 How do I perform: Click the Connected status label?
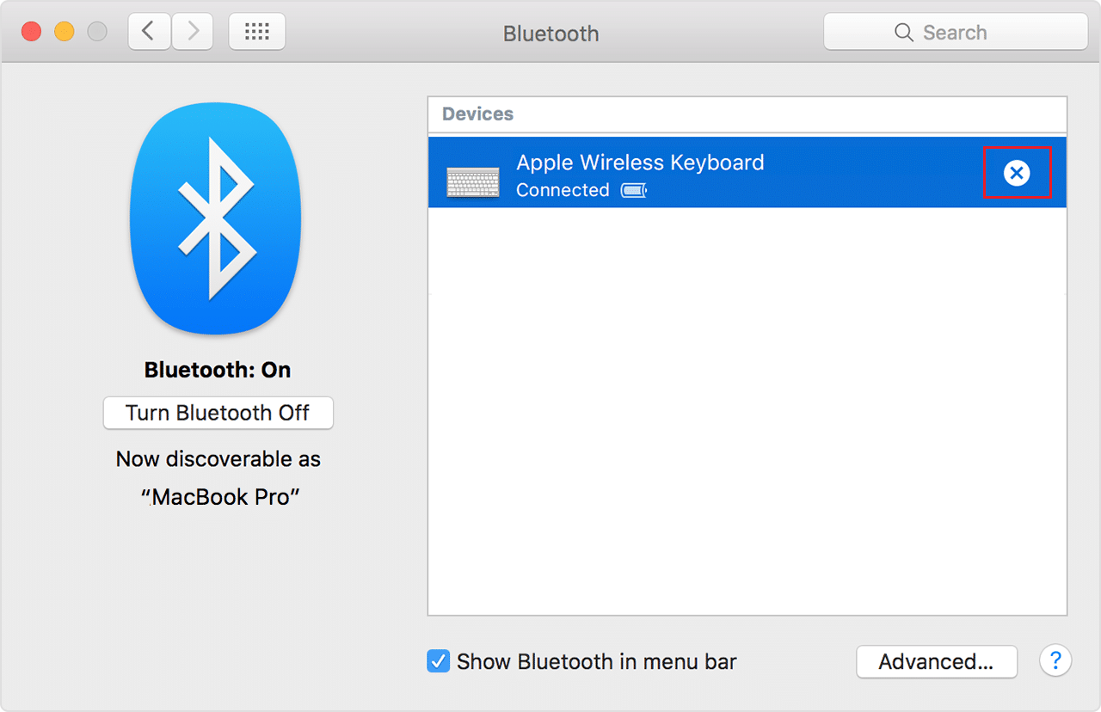tap(563, 190)
